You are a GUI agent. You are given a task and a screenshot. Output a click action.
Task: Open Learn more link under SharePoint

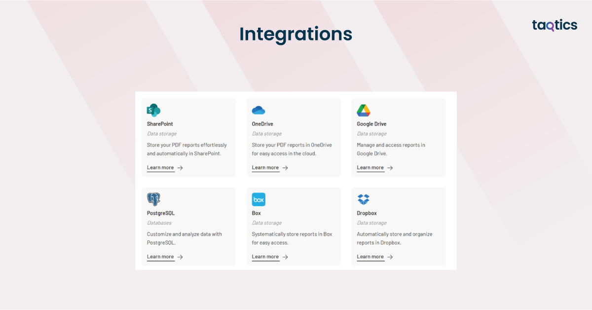coord(160,168)
